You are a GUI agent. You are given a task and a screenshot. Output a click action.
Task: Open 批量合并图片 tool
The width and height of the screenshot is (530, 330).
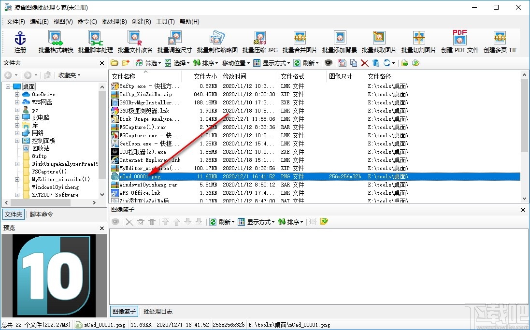pyautogui.click(x=300, y=42)
